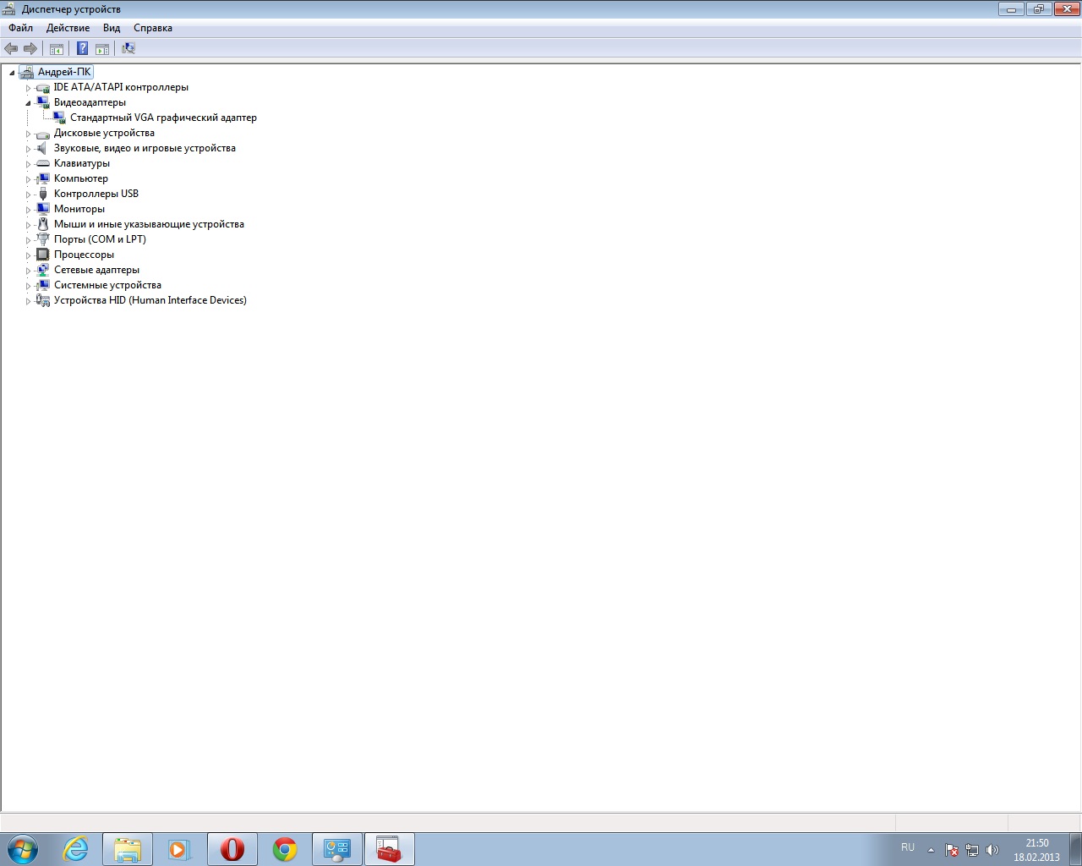Select the IDE ATA/ATAPI контроллеры label
The image size is (1082, 866).
pos(121,87)
